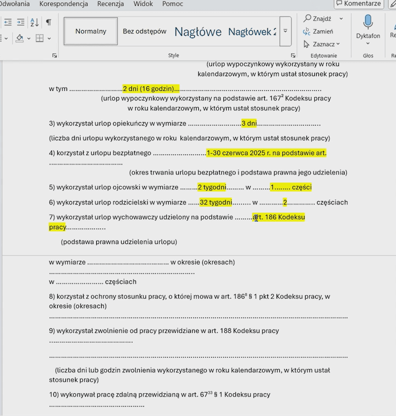Image resolution: width=396 pixels, height=416 pixels.
Task: Open the Style pane dialog launcher
Action: pos(293,55)
